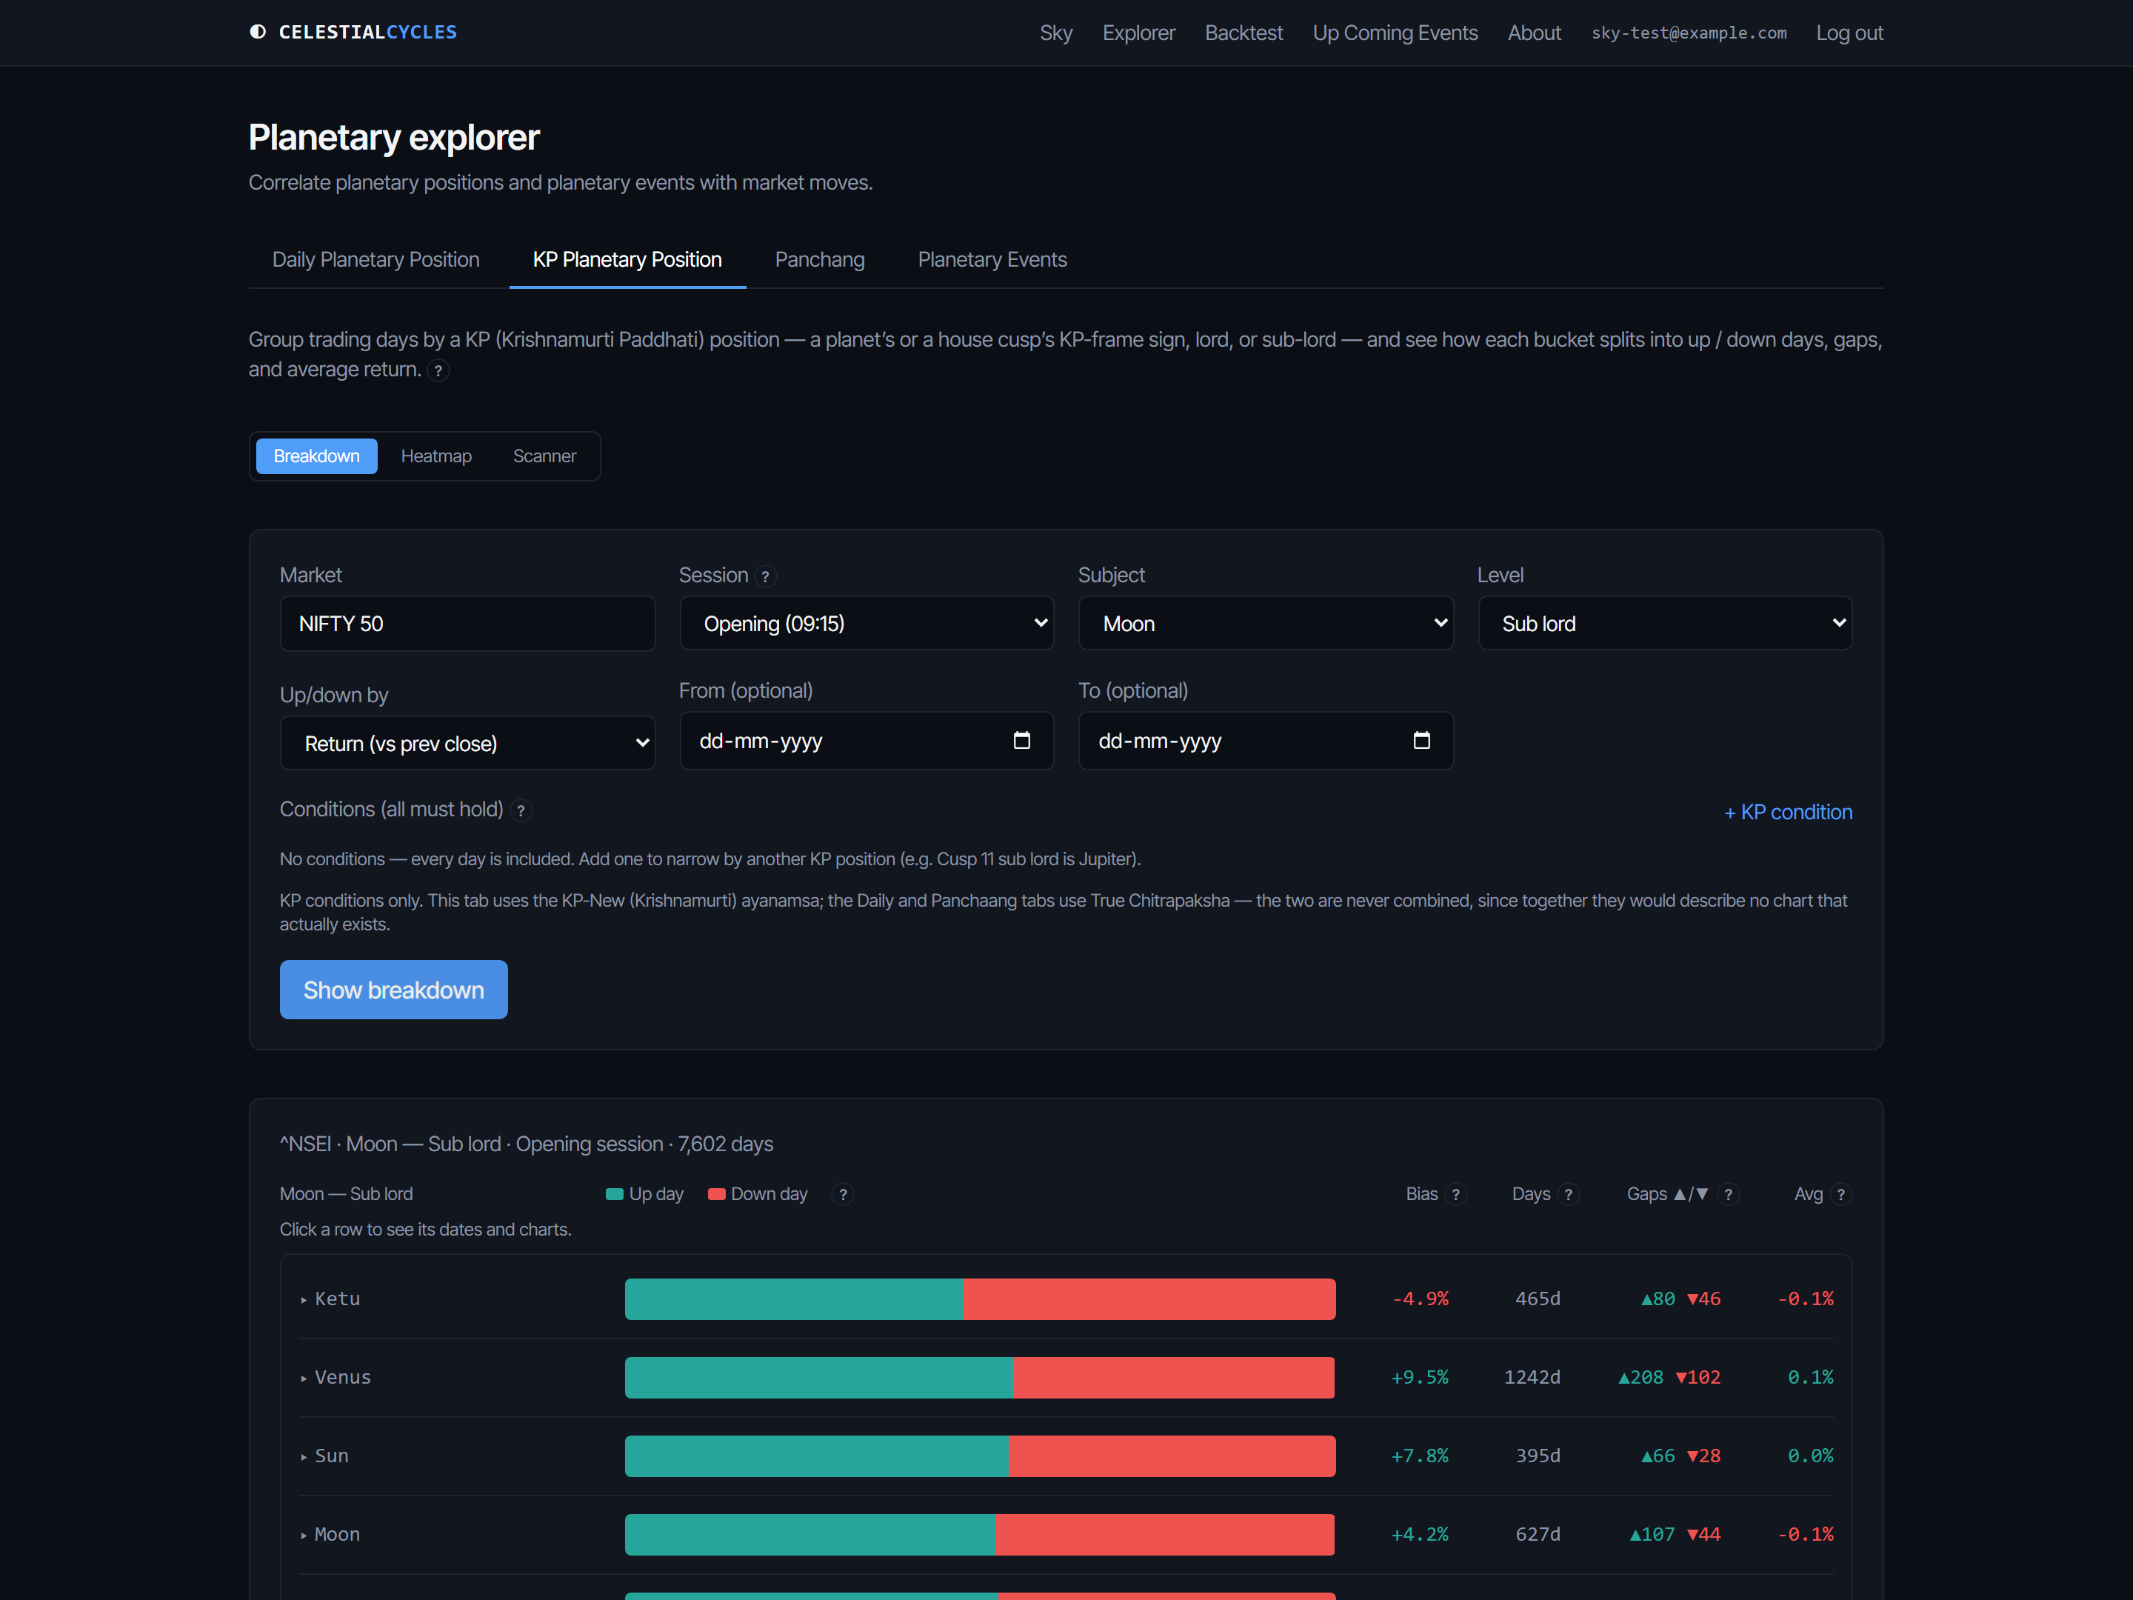
Task: Click the sky-test@example.com account link
Action: point(1689,33)
